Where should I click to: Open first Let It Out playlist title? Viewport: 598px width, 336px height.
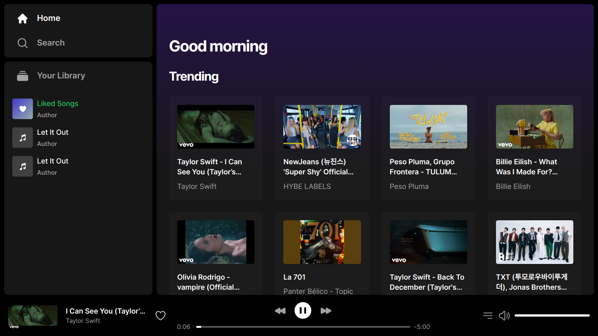53,132
